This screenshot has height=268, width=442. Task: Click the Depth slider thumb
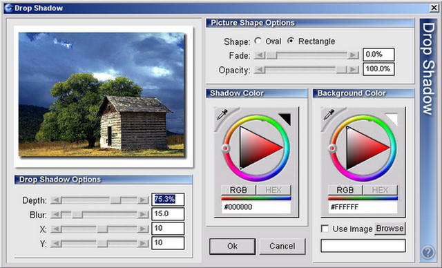point(115,200)
